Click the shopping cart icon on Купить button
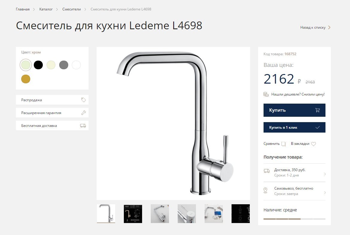 (x=317, y=110)
